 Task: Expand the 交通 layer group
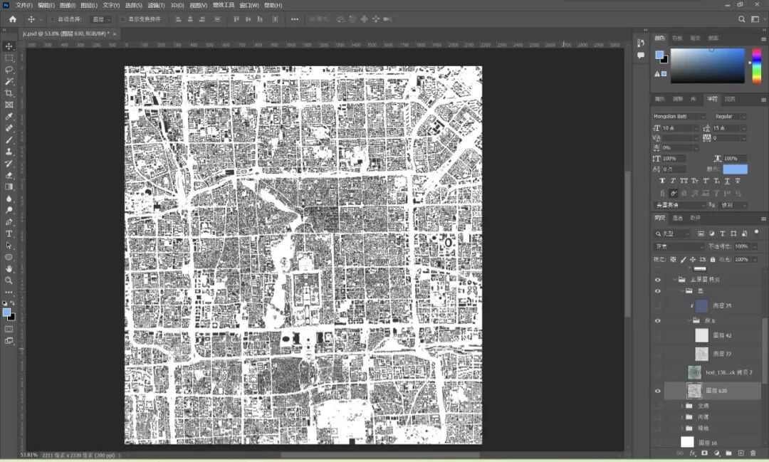[x=681, y=406]
